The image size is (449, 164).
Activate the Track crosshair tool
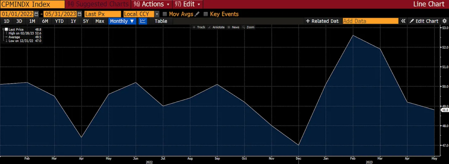coord(199,27)
